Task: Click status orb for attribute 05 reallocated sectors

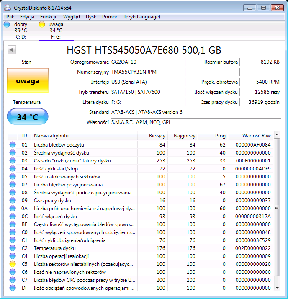Action: (x=13, y=176)
